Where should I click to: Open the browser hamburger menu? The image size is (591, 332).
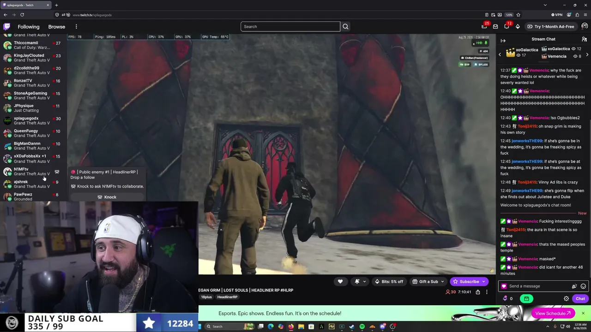pyautogui.click(x=585, y=15)
